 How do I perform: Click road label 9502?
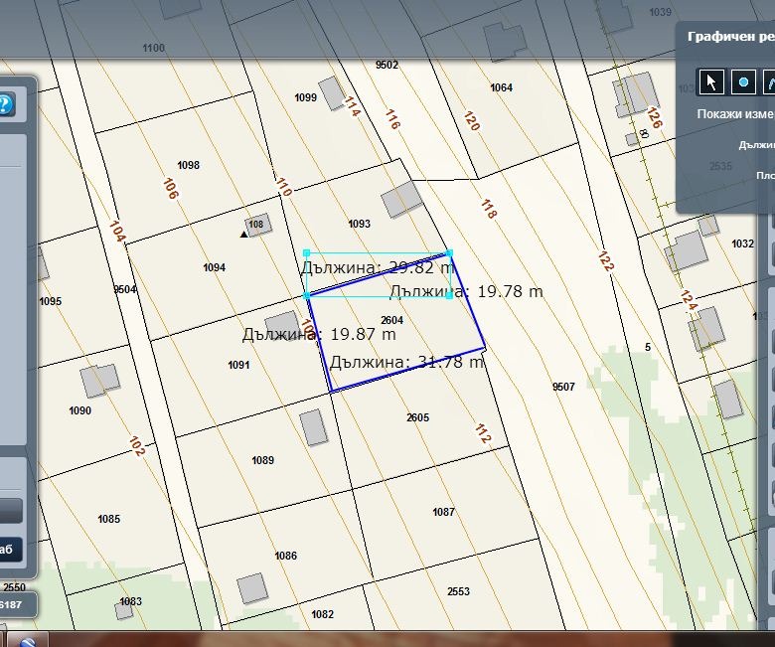387,66
